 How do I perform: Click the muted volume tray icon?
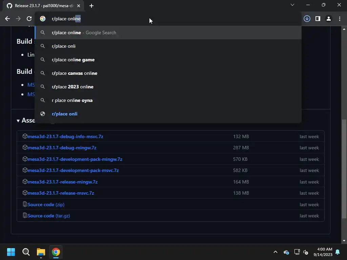click(306, 252)
